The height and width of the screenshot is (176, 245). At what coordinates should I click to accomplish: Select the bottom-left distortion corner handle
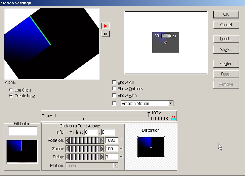point(137,158)
